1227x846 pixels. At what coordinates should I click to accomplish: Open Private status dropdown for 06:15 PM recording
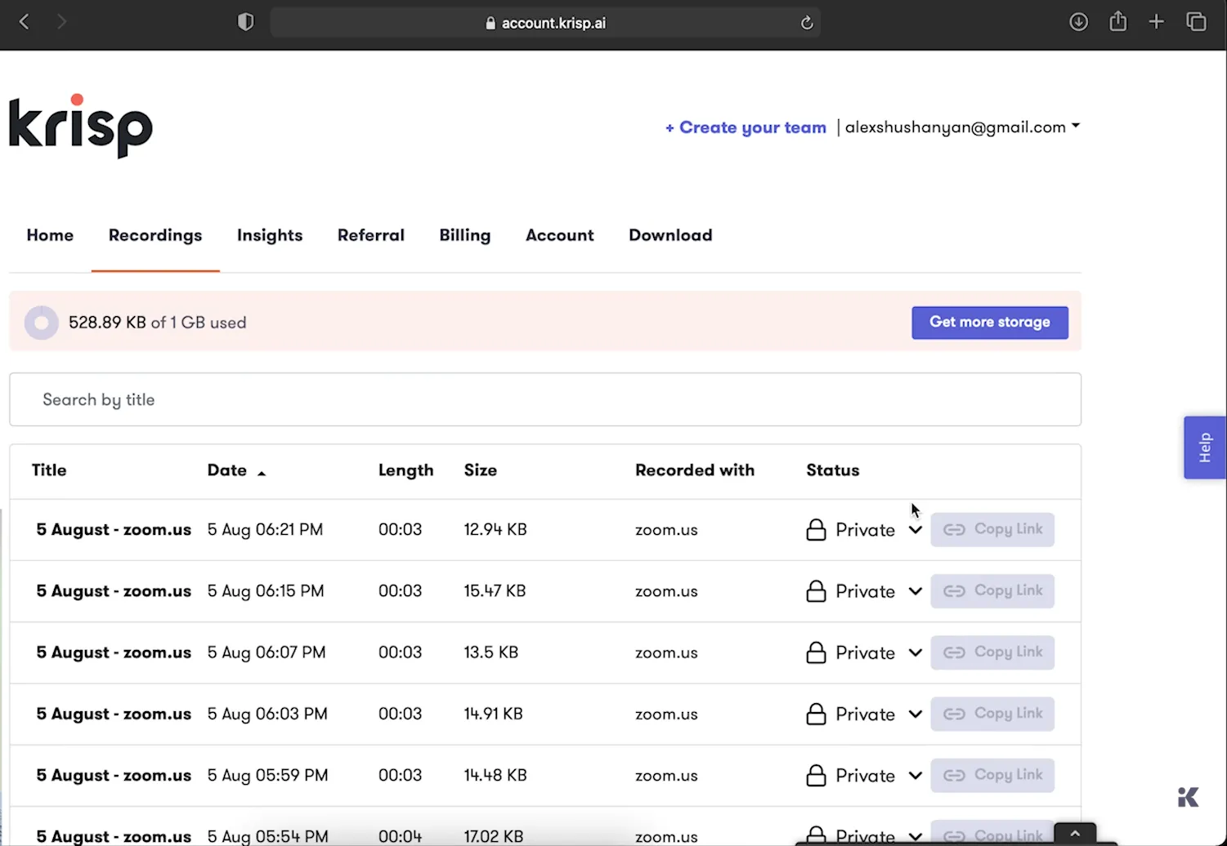coord(864,591)
